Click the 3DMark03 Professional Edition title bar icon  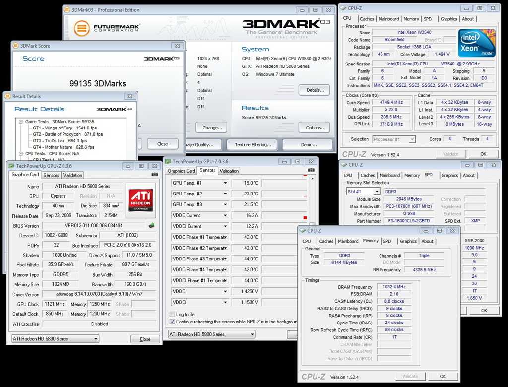coord(67,10)
